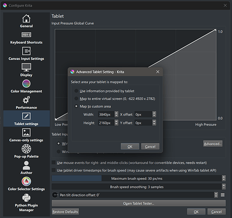Open Color Management settings icon

(26, 84)
